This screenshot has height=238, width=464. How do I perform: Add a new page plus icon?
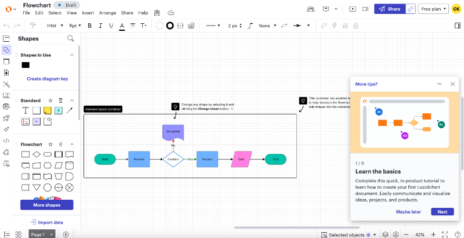66,234
